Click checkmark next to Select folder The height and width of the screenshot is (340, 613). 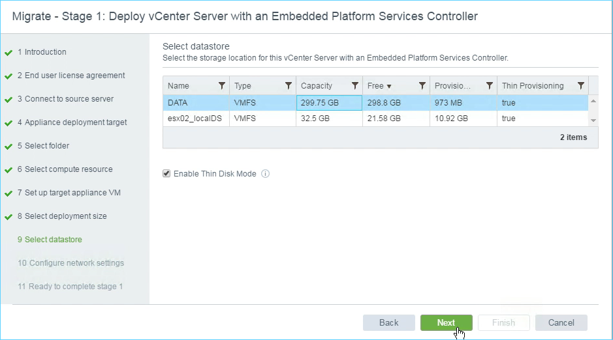tap(8, 146)
